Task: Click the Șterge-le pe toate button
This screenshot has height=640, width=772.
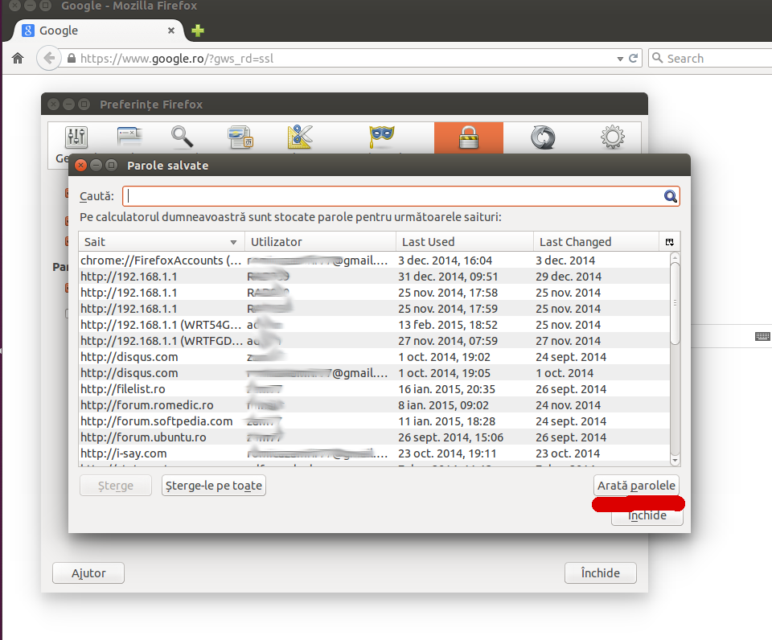Action: click(x=214, y=486)
